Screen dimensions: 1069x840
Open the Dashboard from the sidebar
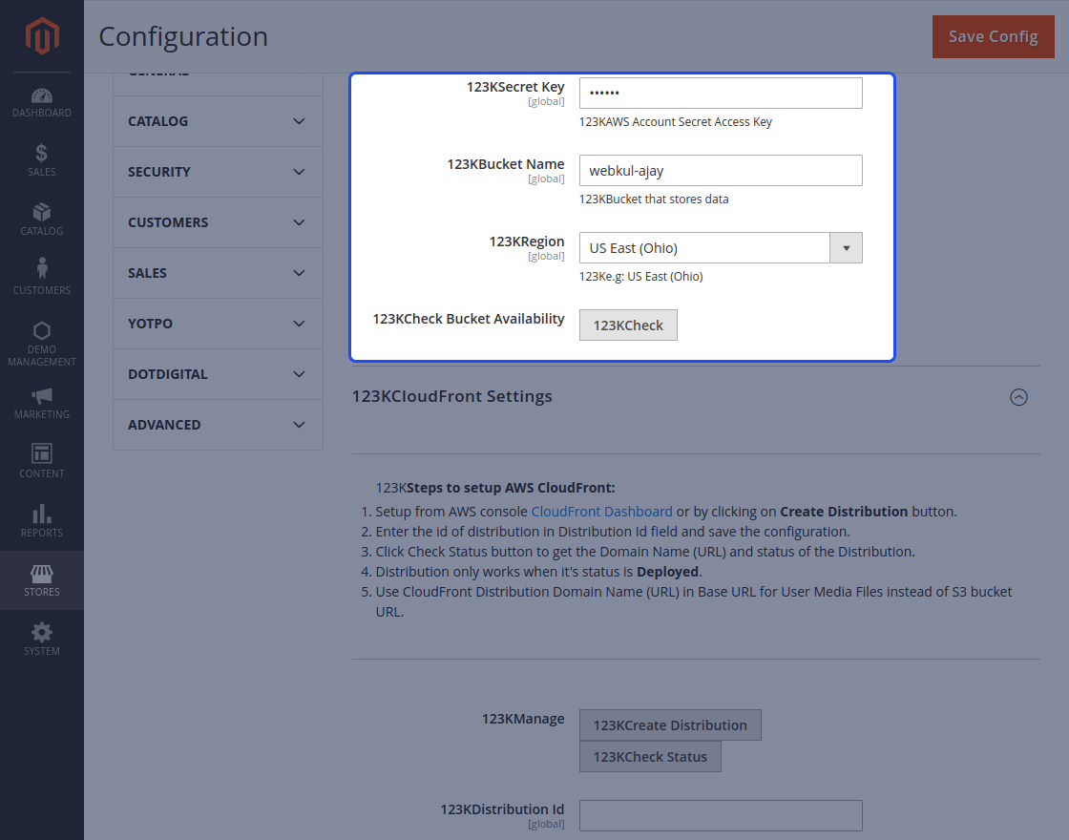tap(41, 100)
